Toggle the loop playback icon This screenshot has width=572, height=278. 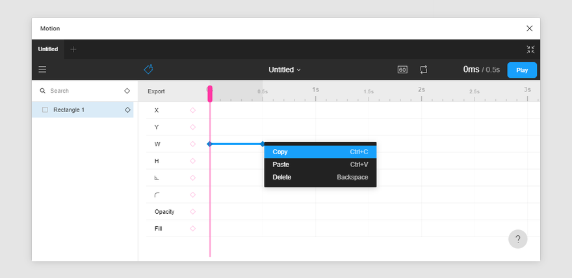coord(423,69)
